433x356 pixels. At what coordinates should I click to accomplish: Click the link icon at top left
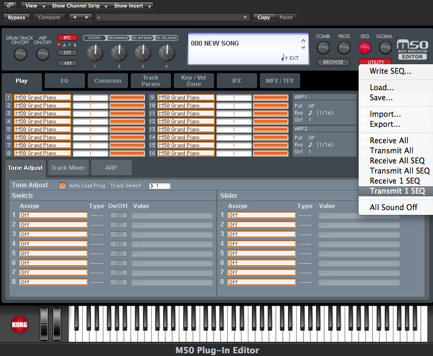(x=10, y=5)
